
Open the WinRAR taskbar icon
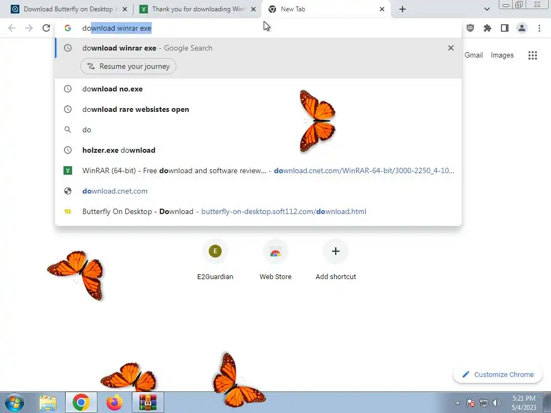click(147, 402)
